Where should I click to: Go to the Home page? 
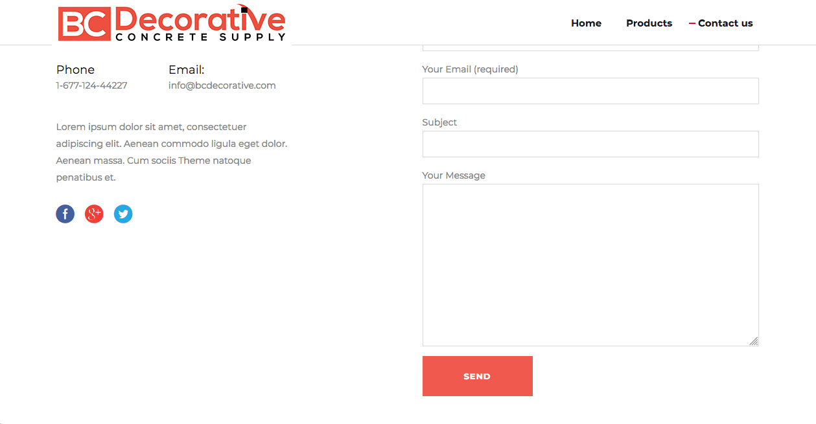(x=586, y=23)
